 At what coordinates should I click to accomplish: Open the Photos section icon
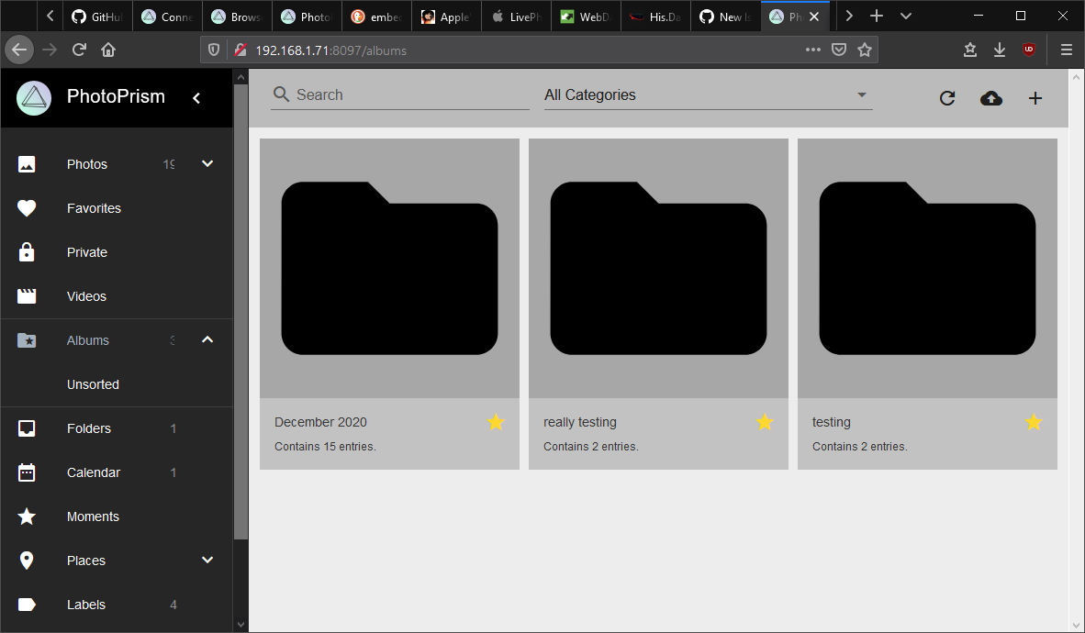(28, 164)
